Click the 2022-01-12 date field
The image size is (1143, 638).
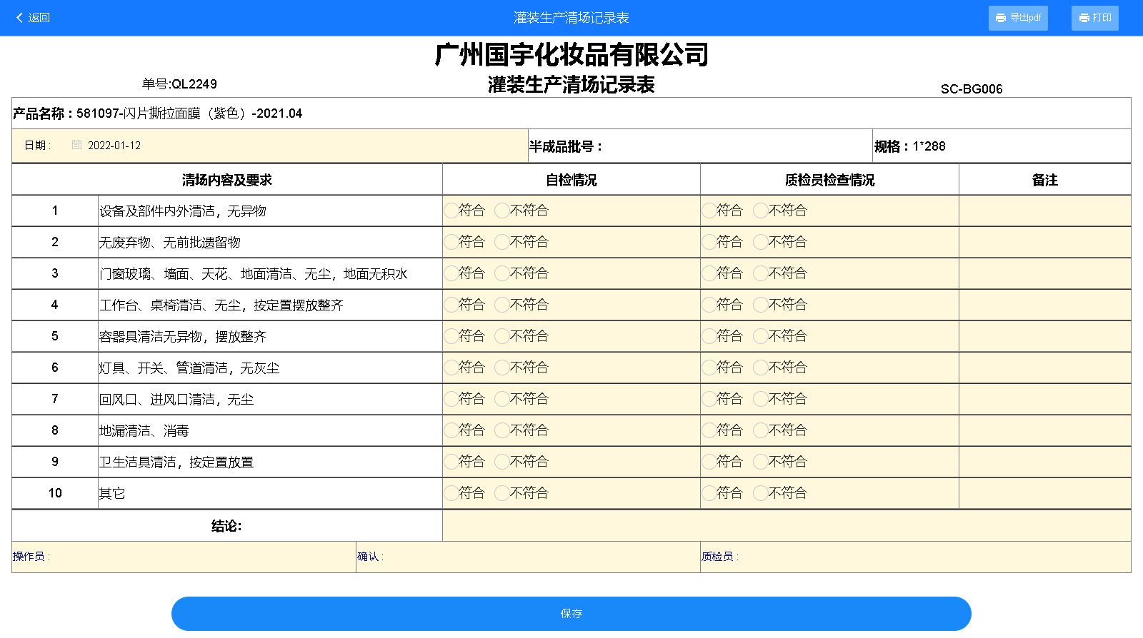[114, 146]
